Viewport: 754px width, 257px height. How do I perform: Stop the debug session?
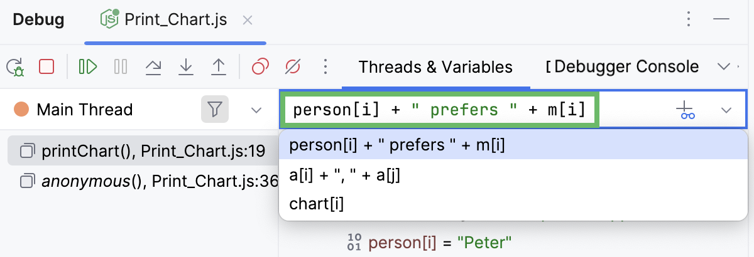[46, 66]
